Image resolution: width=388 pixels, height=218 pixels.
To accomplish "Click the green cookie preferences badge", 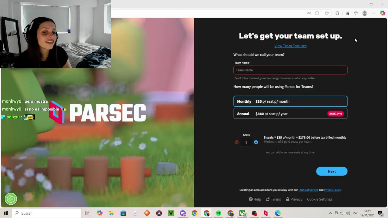I will (11, 199).
